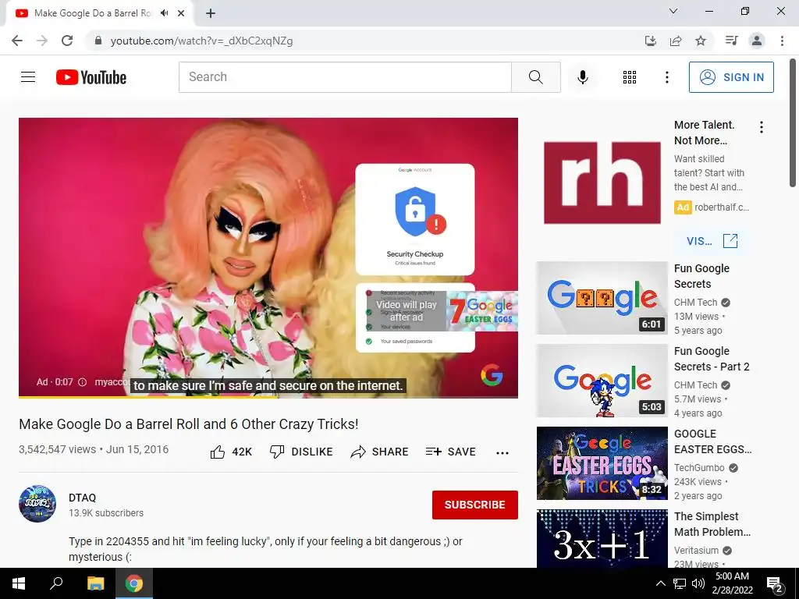Click the ad progress bar

click(268, 397)
